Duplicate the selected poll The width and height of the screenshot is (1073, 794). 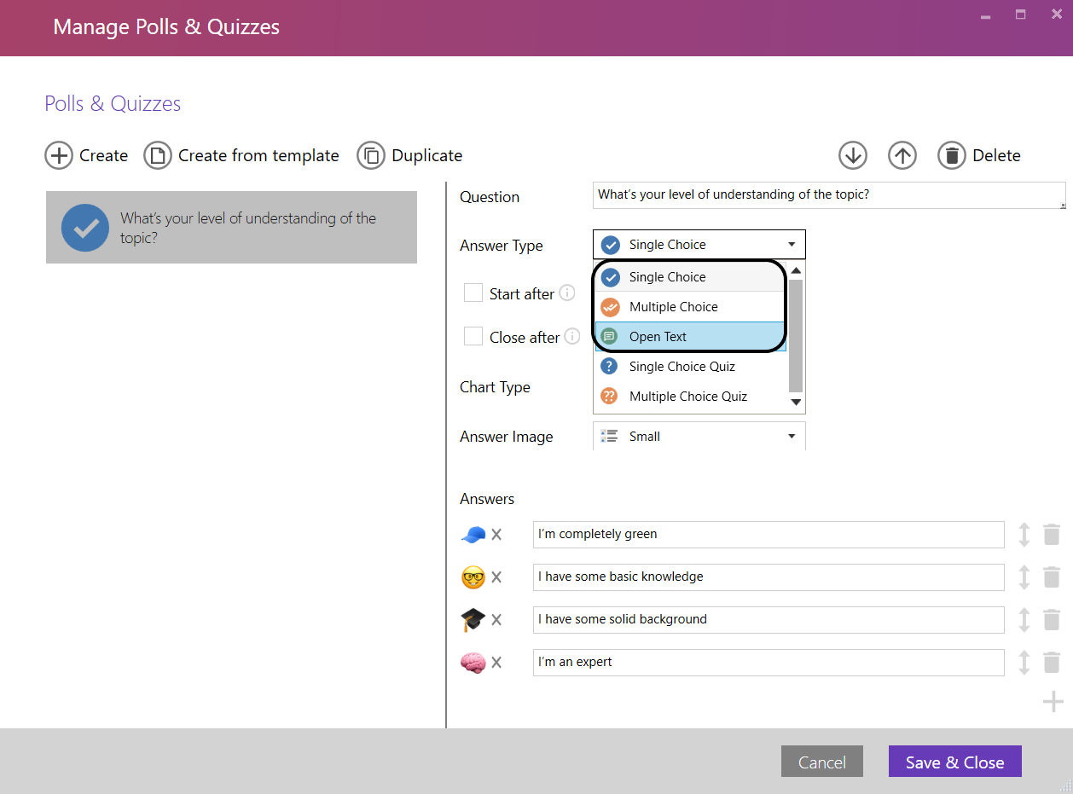373,155
